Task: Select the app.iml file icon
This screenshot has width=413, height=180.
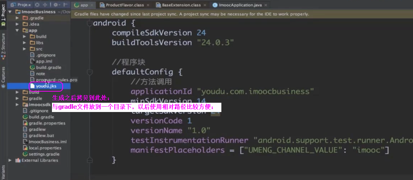Action: coord(32,61)
